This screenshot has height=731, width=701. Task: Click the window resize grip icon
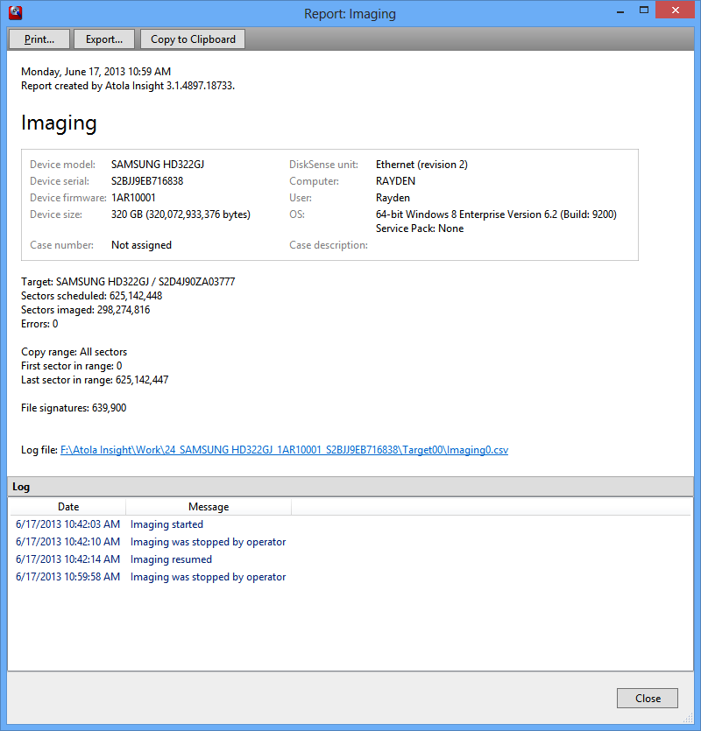(x=689, y=717)
